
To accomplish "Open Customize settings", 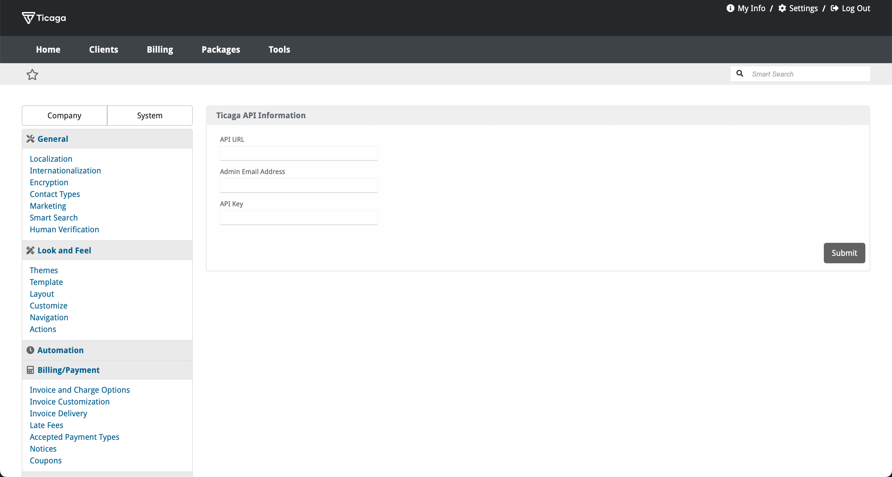I will (x=48, y=305).
